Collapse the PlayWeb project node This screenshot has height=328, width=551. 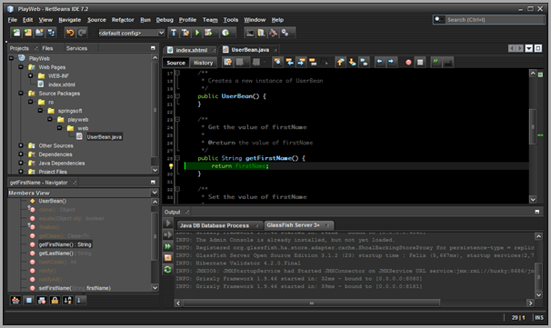coord(11,58)
